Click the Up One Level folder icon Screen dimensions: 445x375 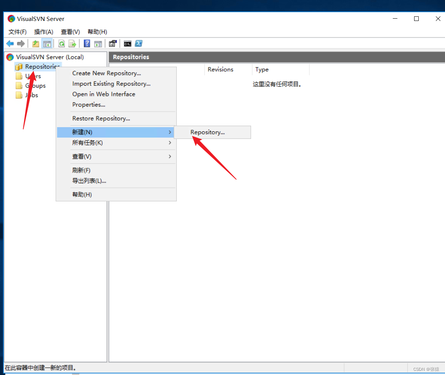point(35,44)
